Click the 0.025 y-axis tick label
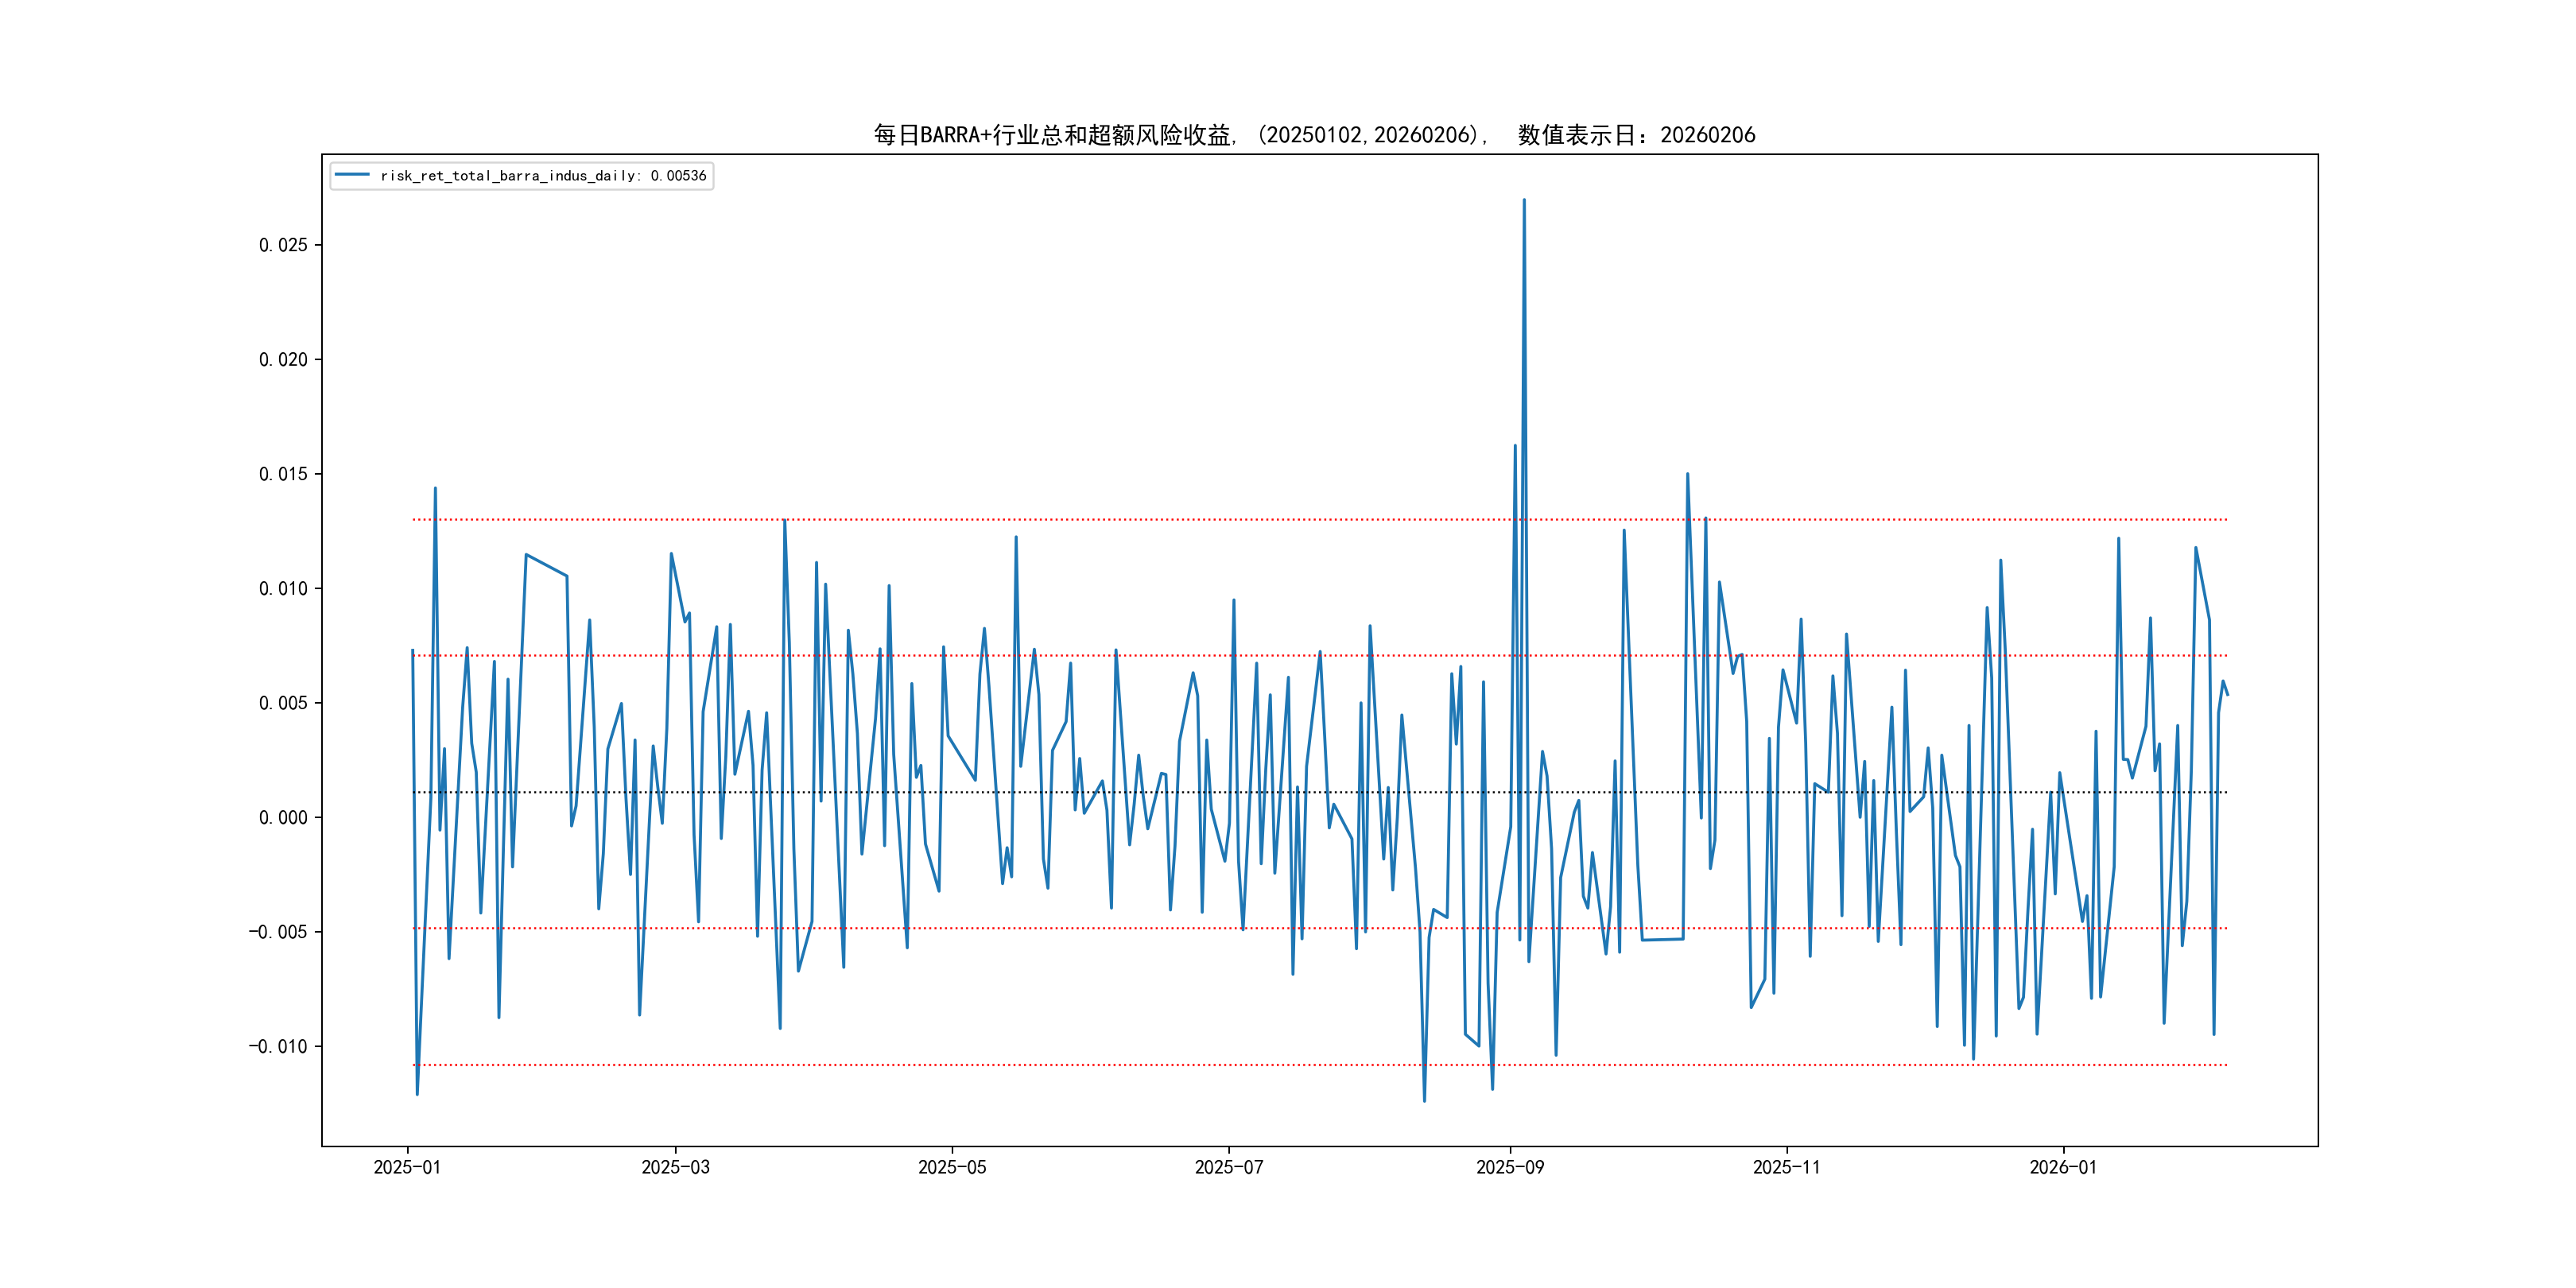The height and width of the screenshot is (1288, 2576). pos(283,245)
